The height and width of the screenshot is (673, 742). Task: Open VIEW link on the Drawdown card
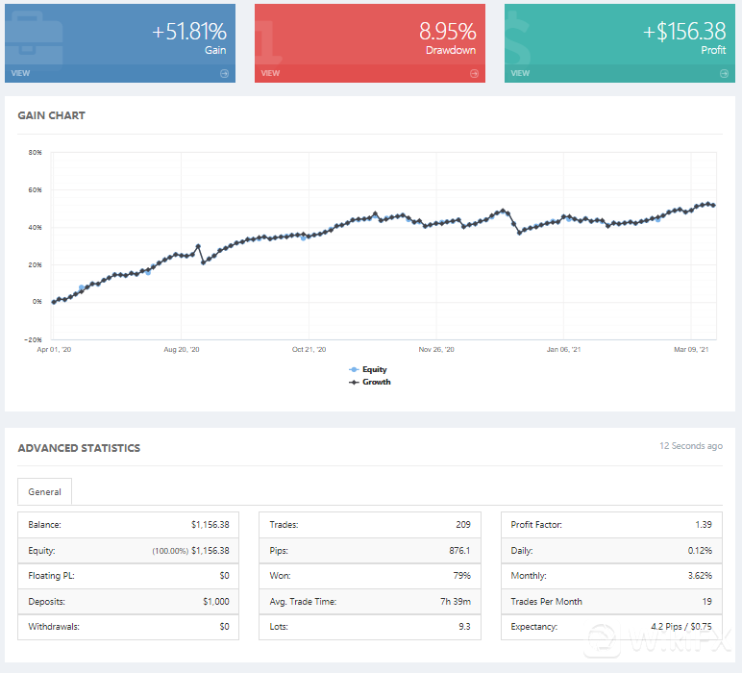(270, 73)
